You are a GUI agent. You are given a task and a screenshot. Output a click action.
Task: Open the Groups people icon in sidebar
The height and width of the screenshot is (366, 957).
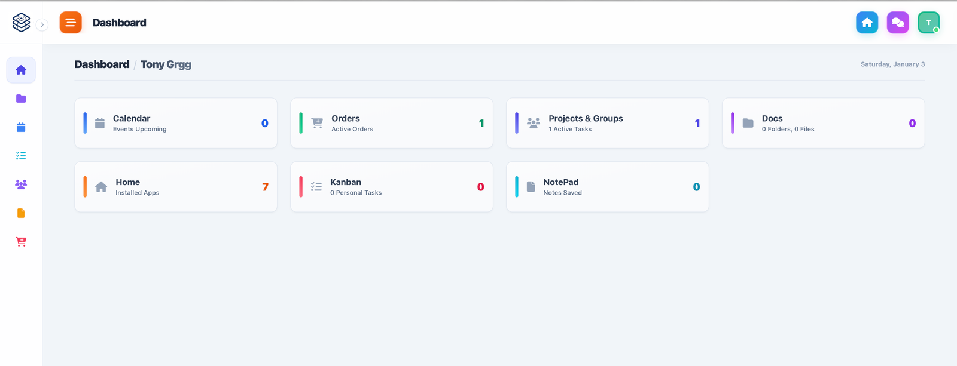pyautogui.click(x=21, y=184)
